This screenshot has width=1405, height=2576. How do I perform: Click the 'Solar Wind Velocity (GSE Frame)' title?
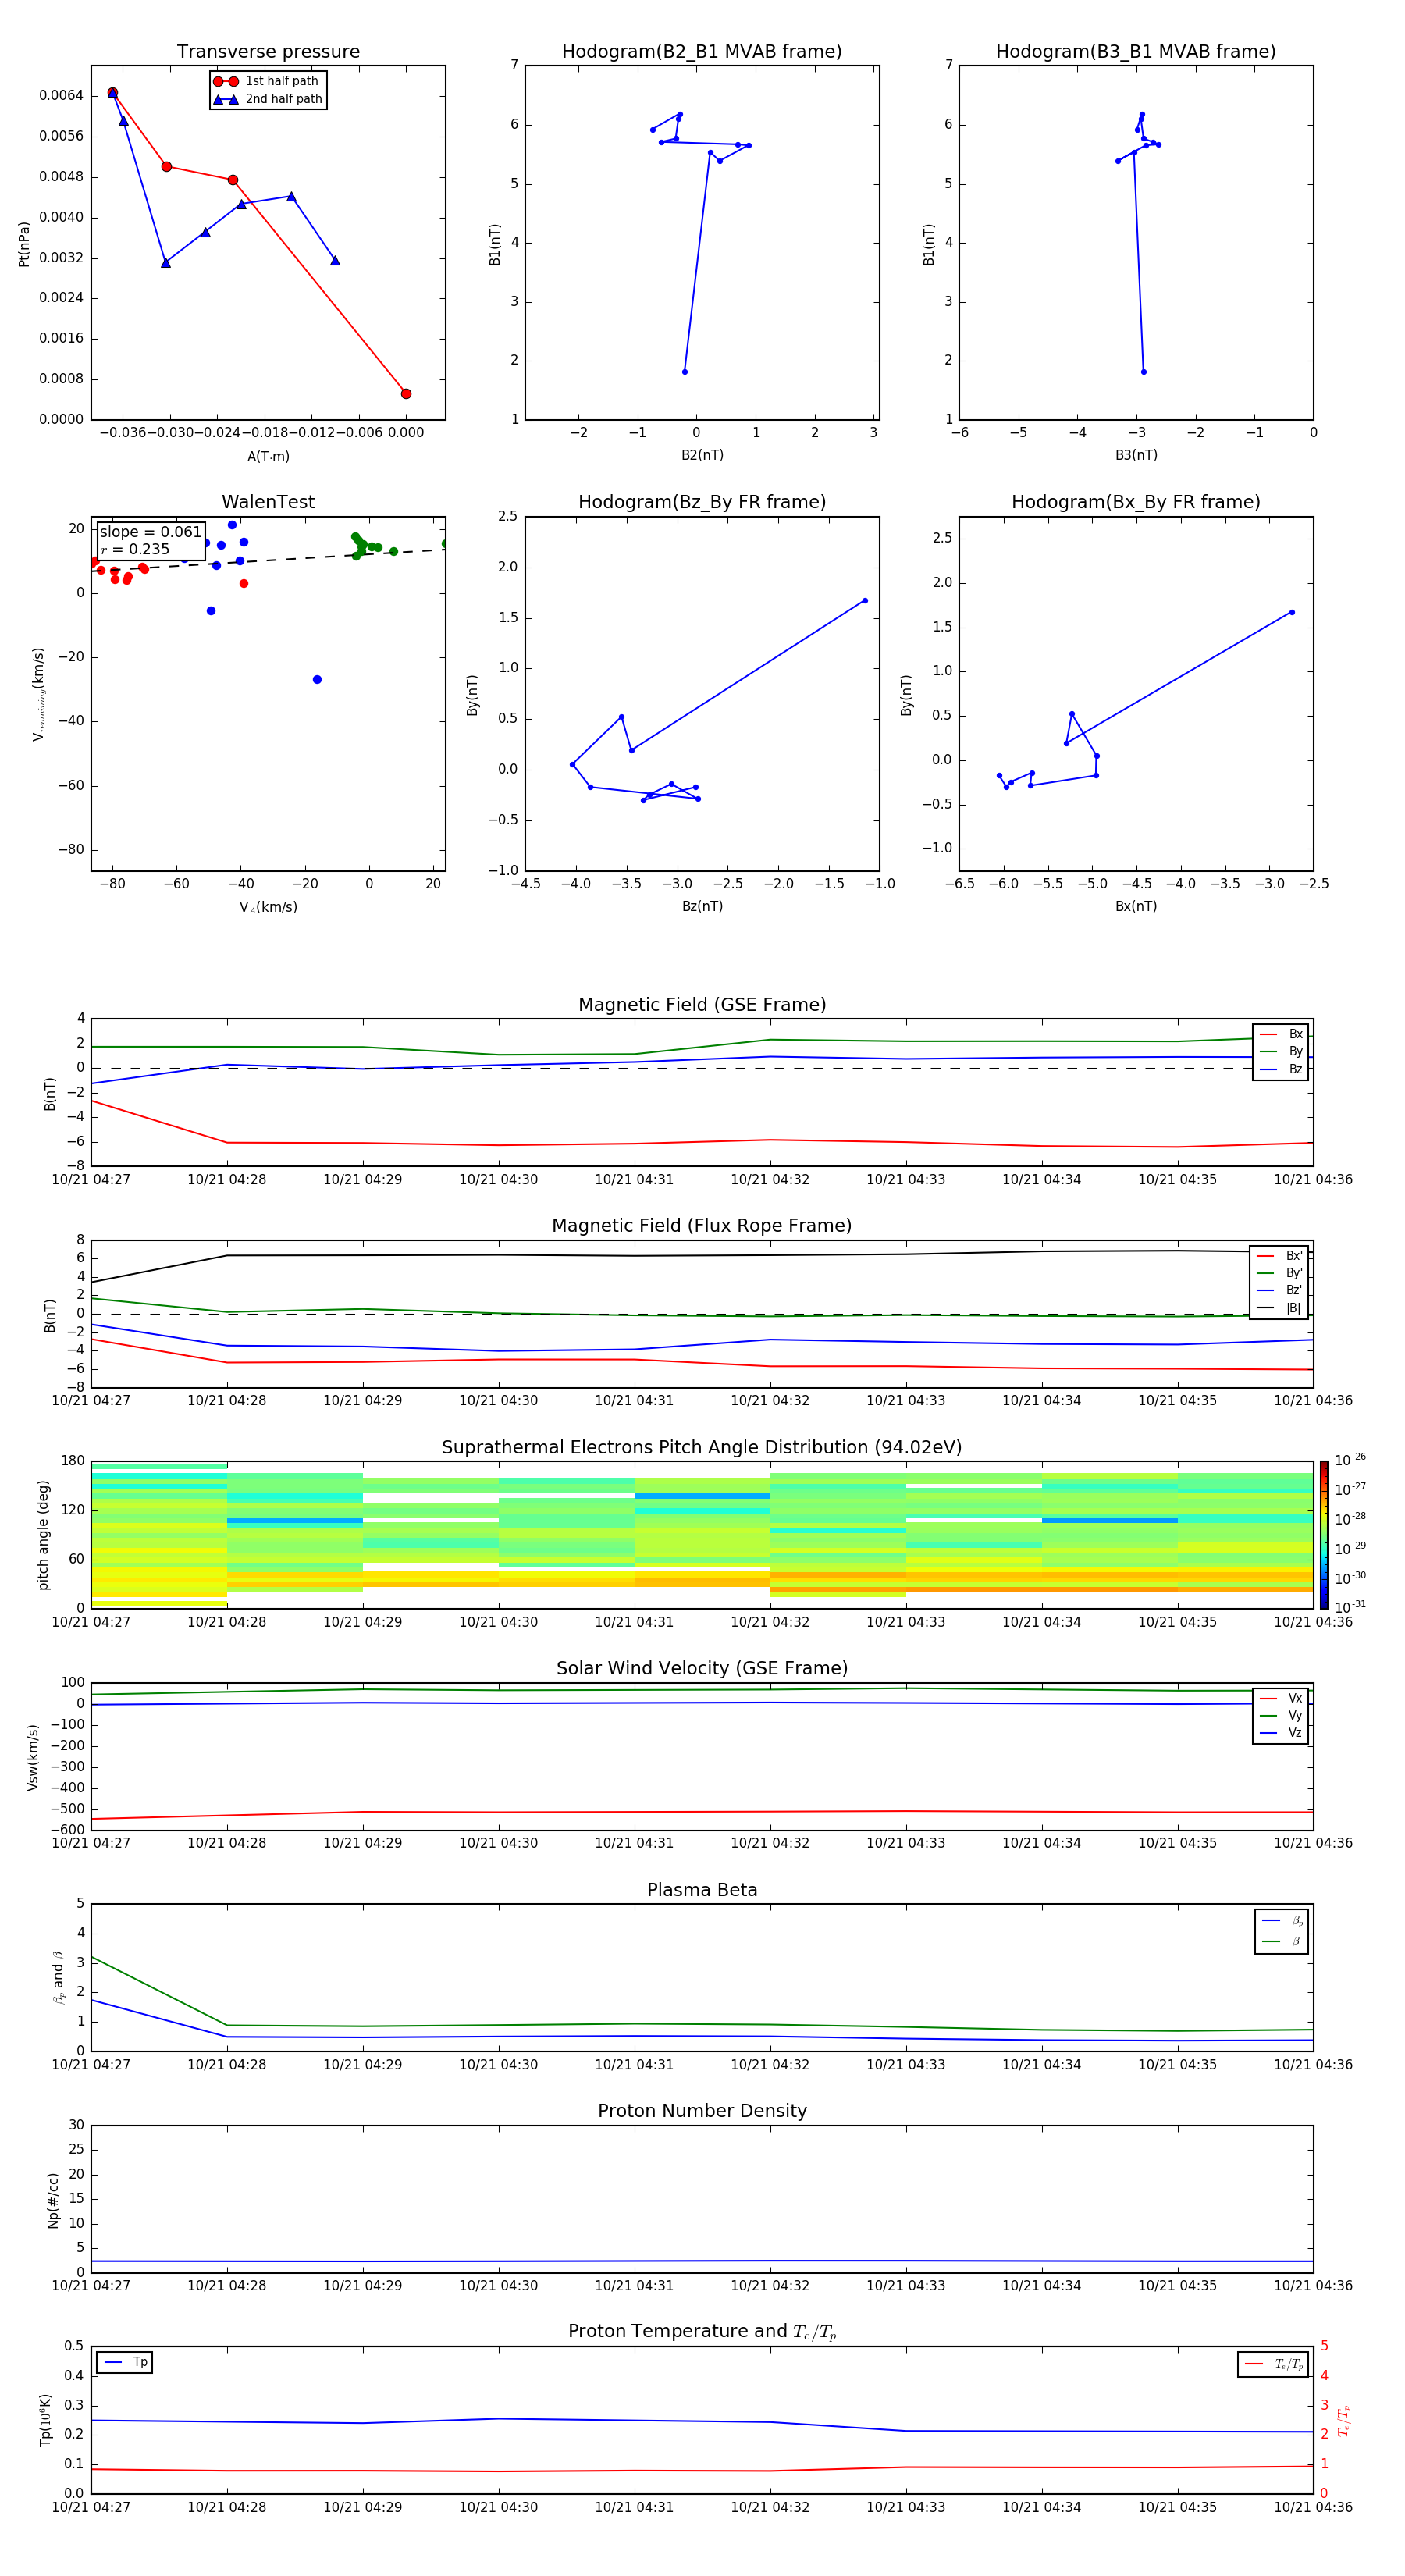click(x=702, y=1668)
